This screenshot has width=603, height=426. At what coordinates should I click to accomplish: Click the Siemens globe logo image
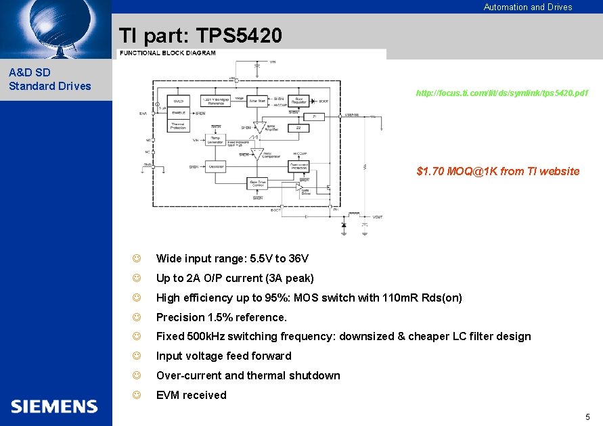coord(55,29)
